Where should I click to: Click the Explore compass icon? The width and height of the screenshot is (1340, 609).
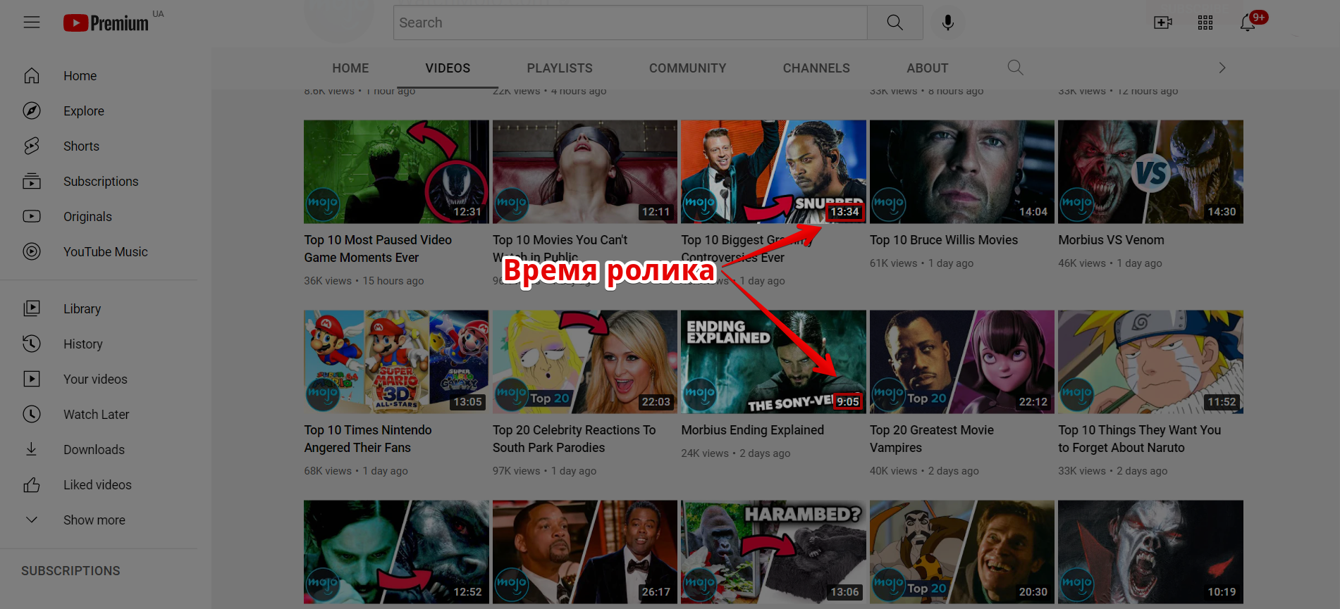point(32,111)
